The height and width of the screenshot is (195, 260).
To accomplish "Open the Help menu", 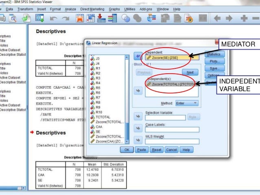I will click(177, 9).
